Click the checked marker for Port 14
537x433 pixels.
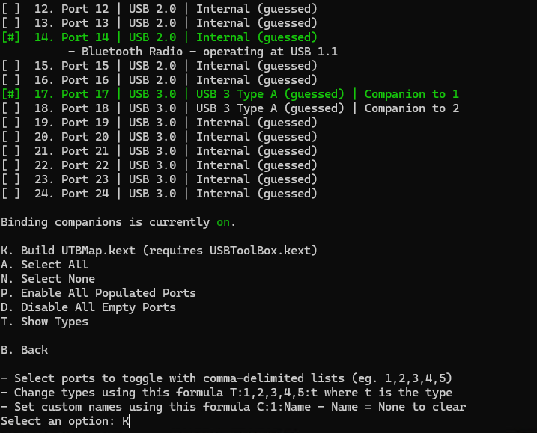click(11, 37)
